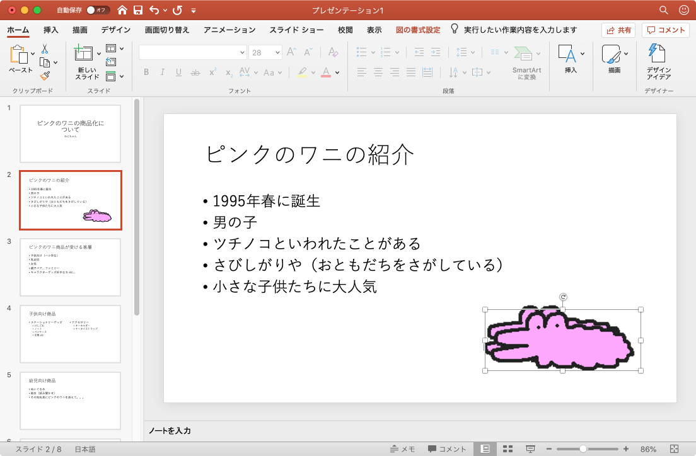696x456 pixels.
Task: Click the Cut scissors icon
Action: (x=45, y=48)
